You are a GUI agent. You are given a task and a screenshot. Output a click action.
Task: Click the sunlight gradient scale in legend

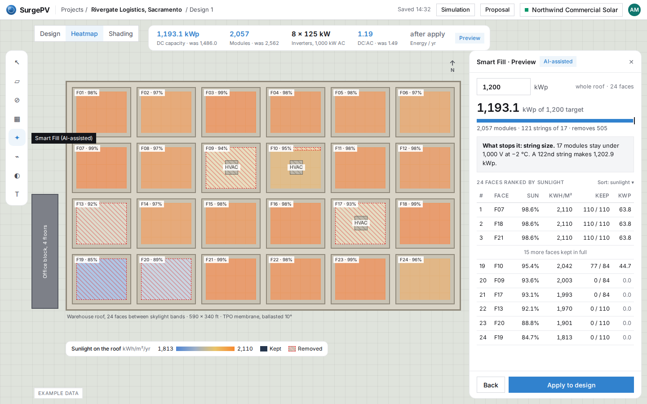pyautogui.click(x=205, y=349)
